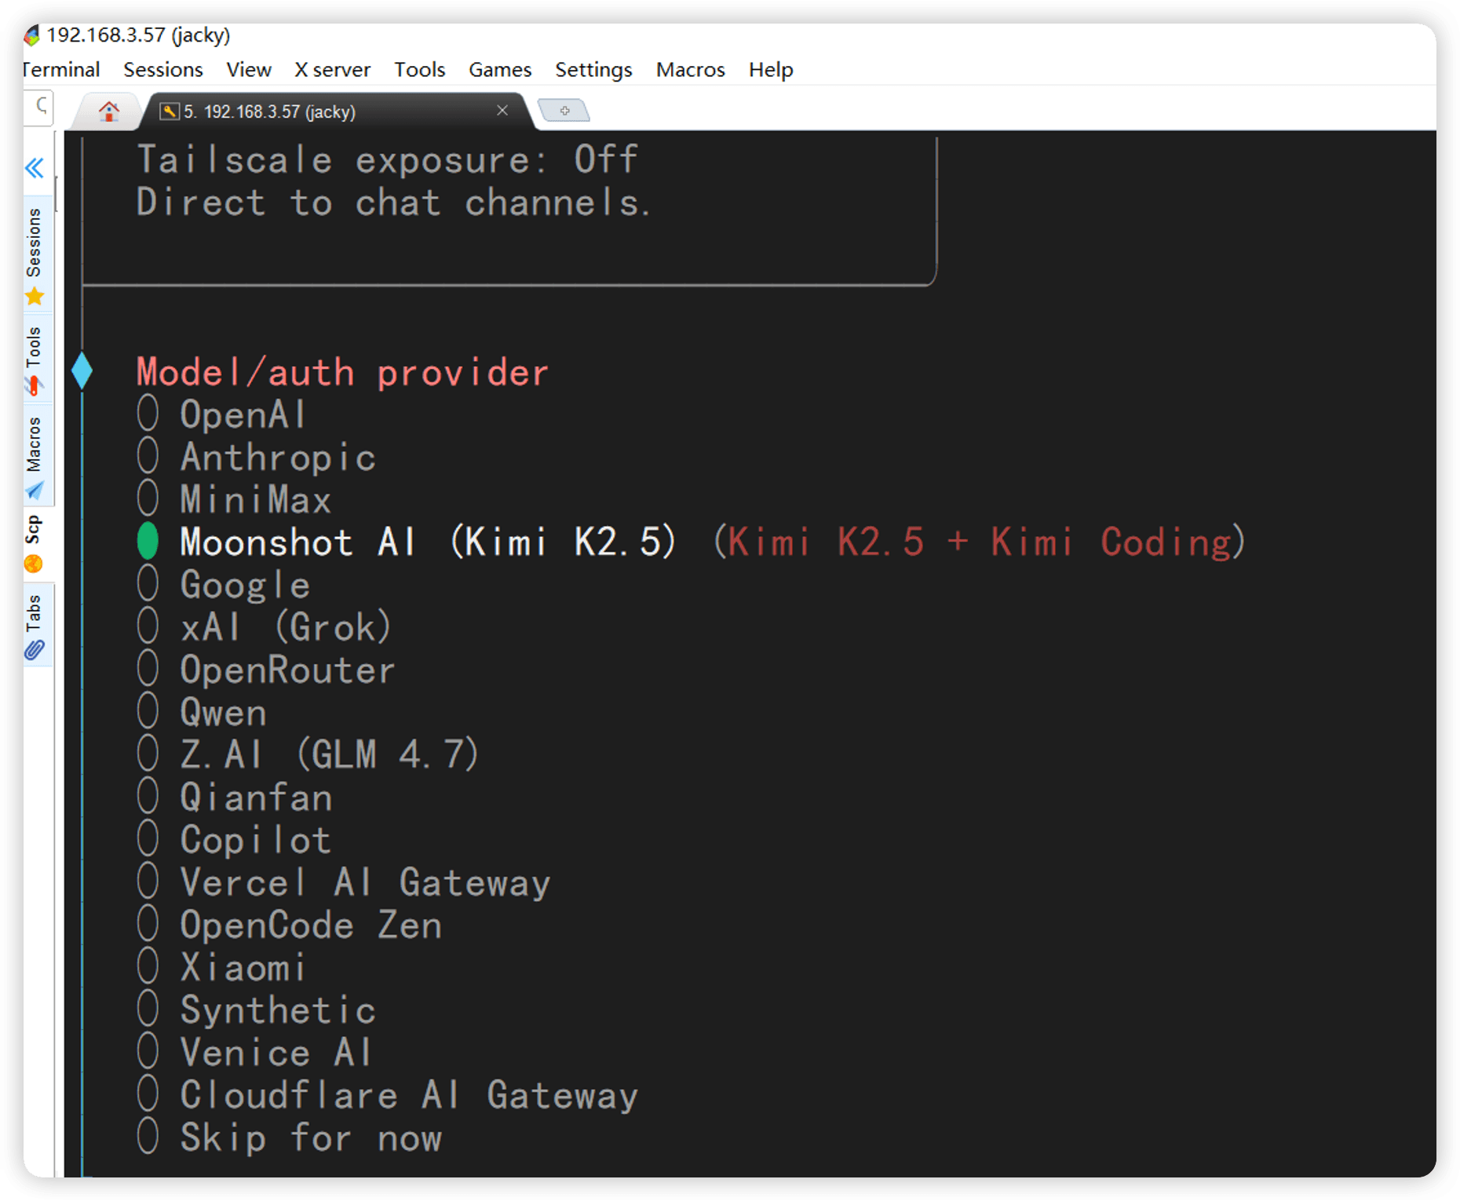Screen dimensions: 1460x1201
Task: Click the Macros paper plane icon
Action: pos(35,491)
